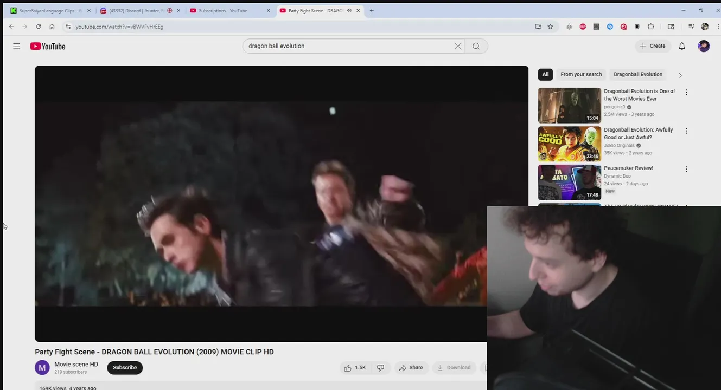
Task: Open the Peacemaker Review thumbnail
Action: [x=569, y=183]
